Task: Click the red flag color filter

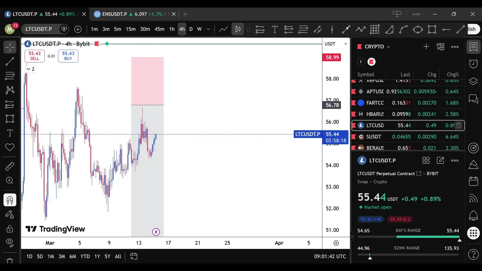Action: (372, 62)
